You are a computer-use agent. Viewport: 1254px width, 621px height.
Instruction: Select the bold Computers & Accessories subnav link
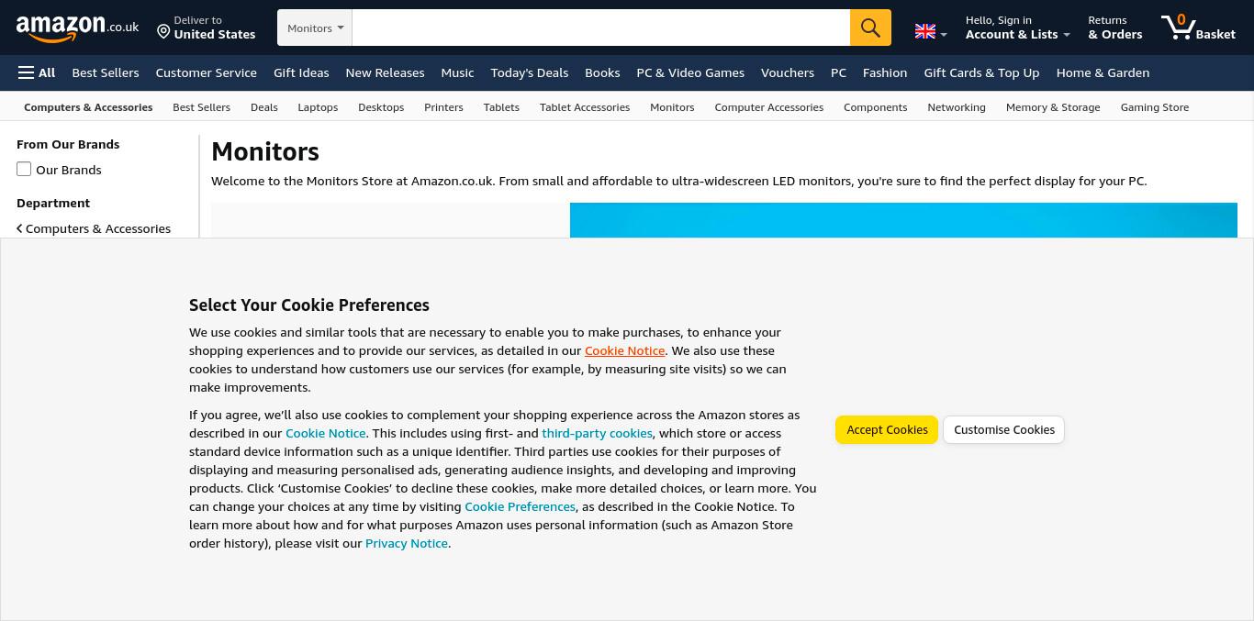point(88,107)
